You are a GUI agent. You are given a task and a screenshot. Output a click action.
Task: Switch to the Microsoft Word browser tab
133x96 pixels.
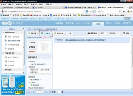point(16,7)
